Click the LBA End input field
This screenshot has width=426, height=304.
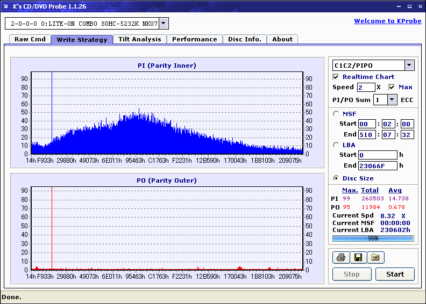coord(378,165)
